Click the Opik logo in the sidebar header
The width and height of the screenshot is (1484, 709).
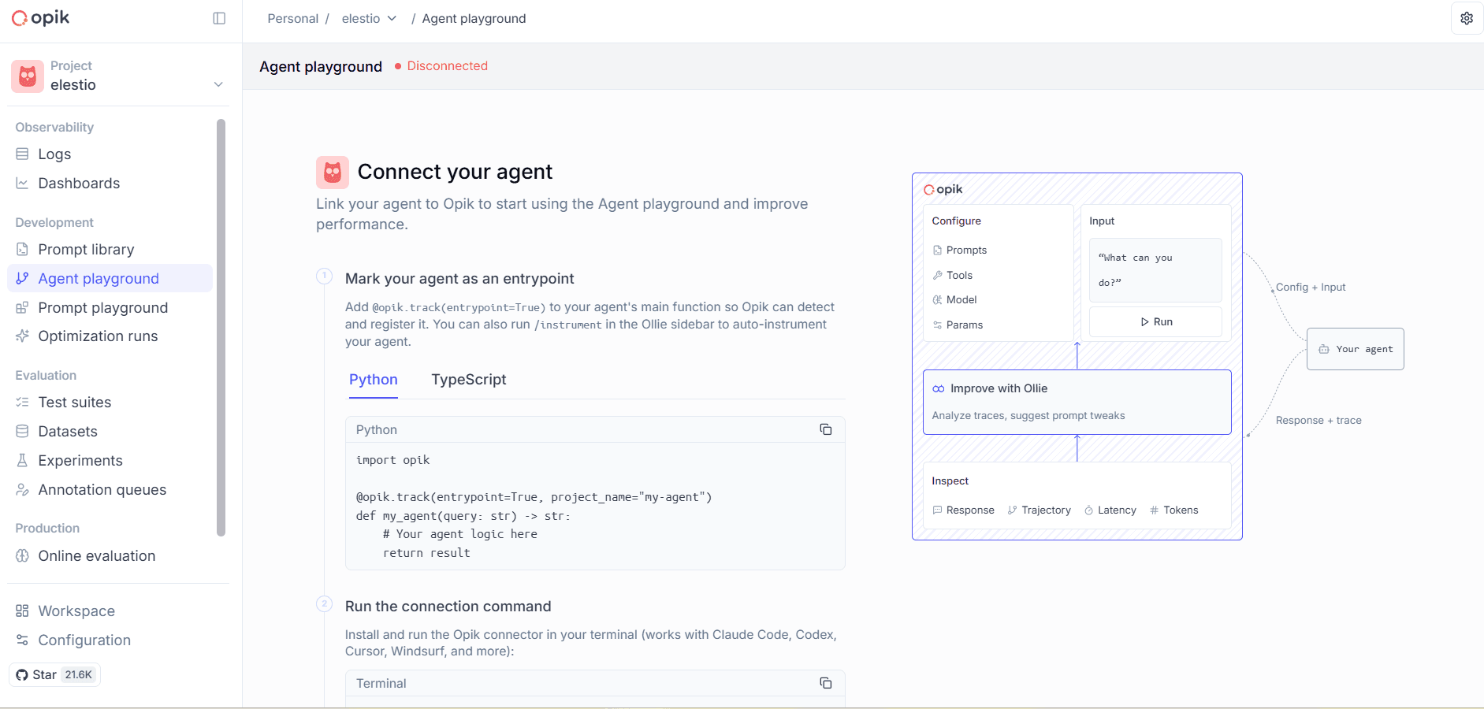pyautogui.click(x=41, y=18)
